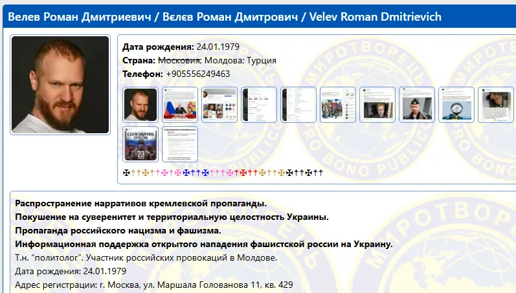Click the 'Дата рождения:' bold label
Screen dimensions: 516x293
tap(158, 47)
